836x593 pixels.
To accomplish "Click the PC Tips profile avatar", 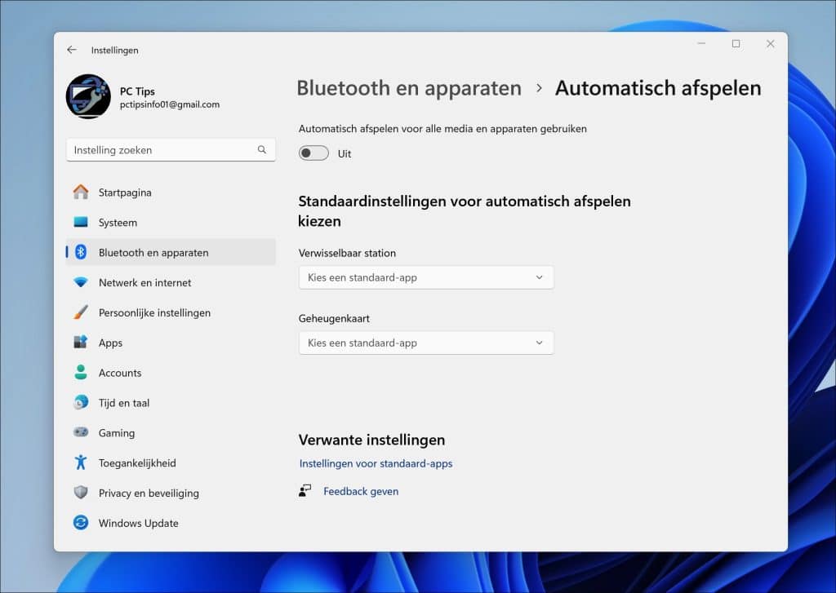I will (x=88, y=96).
